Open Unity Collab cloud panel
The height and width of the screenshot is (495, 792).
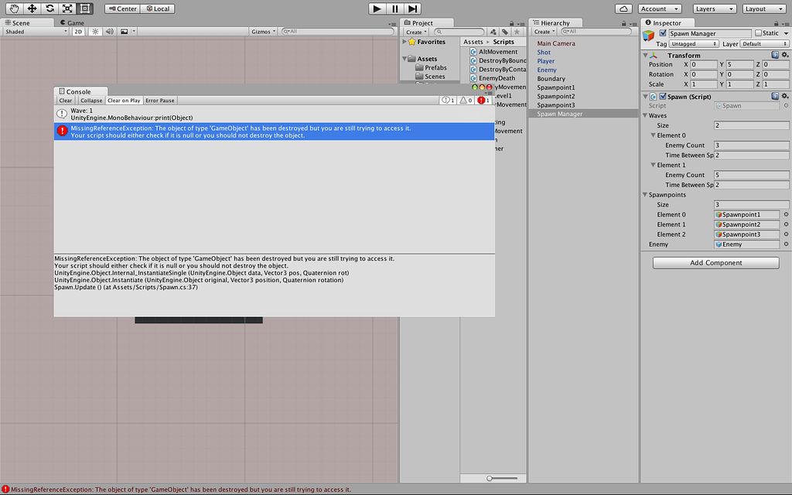623,9
